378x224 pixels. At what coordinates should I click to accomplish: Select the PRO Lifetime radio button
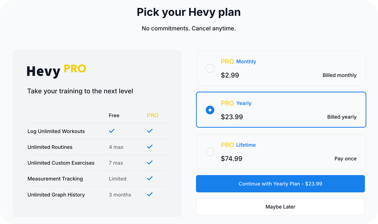pyautogui.click(x=210, y=152)
